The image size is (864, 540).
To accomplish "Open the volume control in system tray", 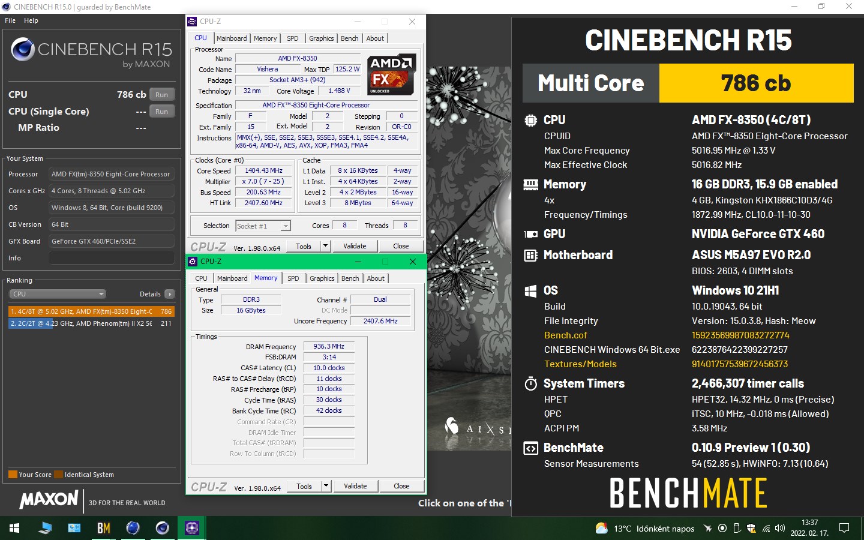I will coord(780,529).
